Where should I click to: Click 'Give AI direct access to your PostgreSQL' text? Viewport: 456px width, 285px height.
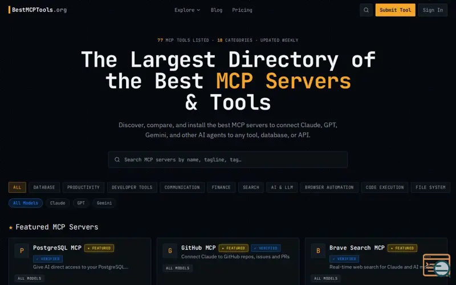(80, 267)
